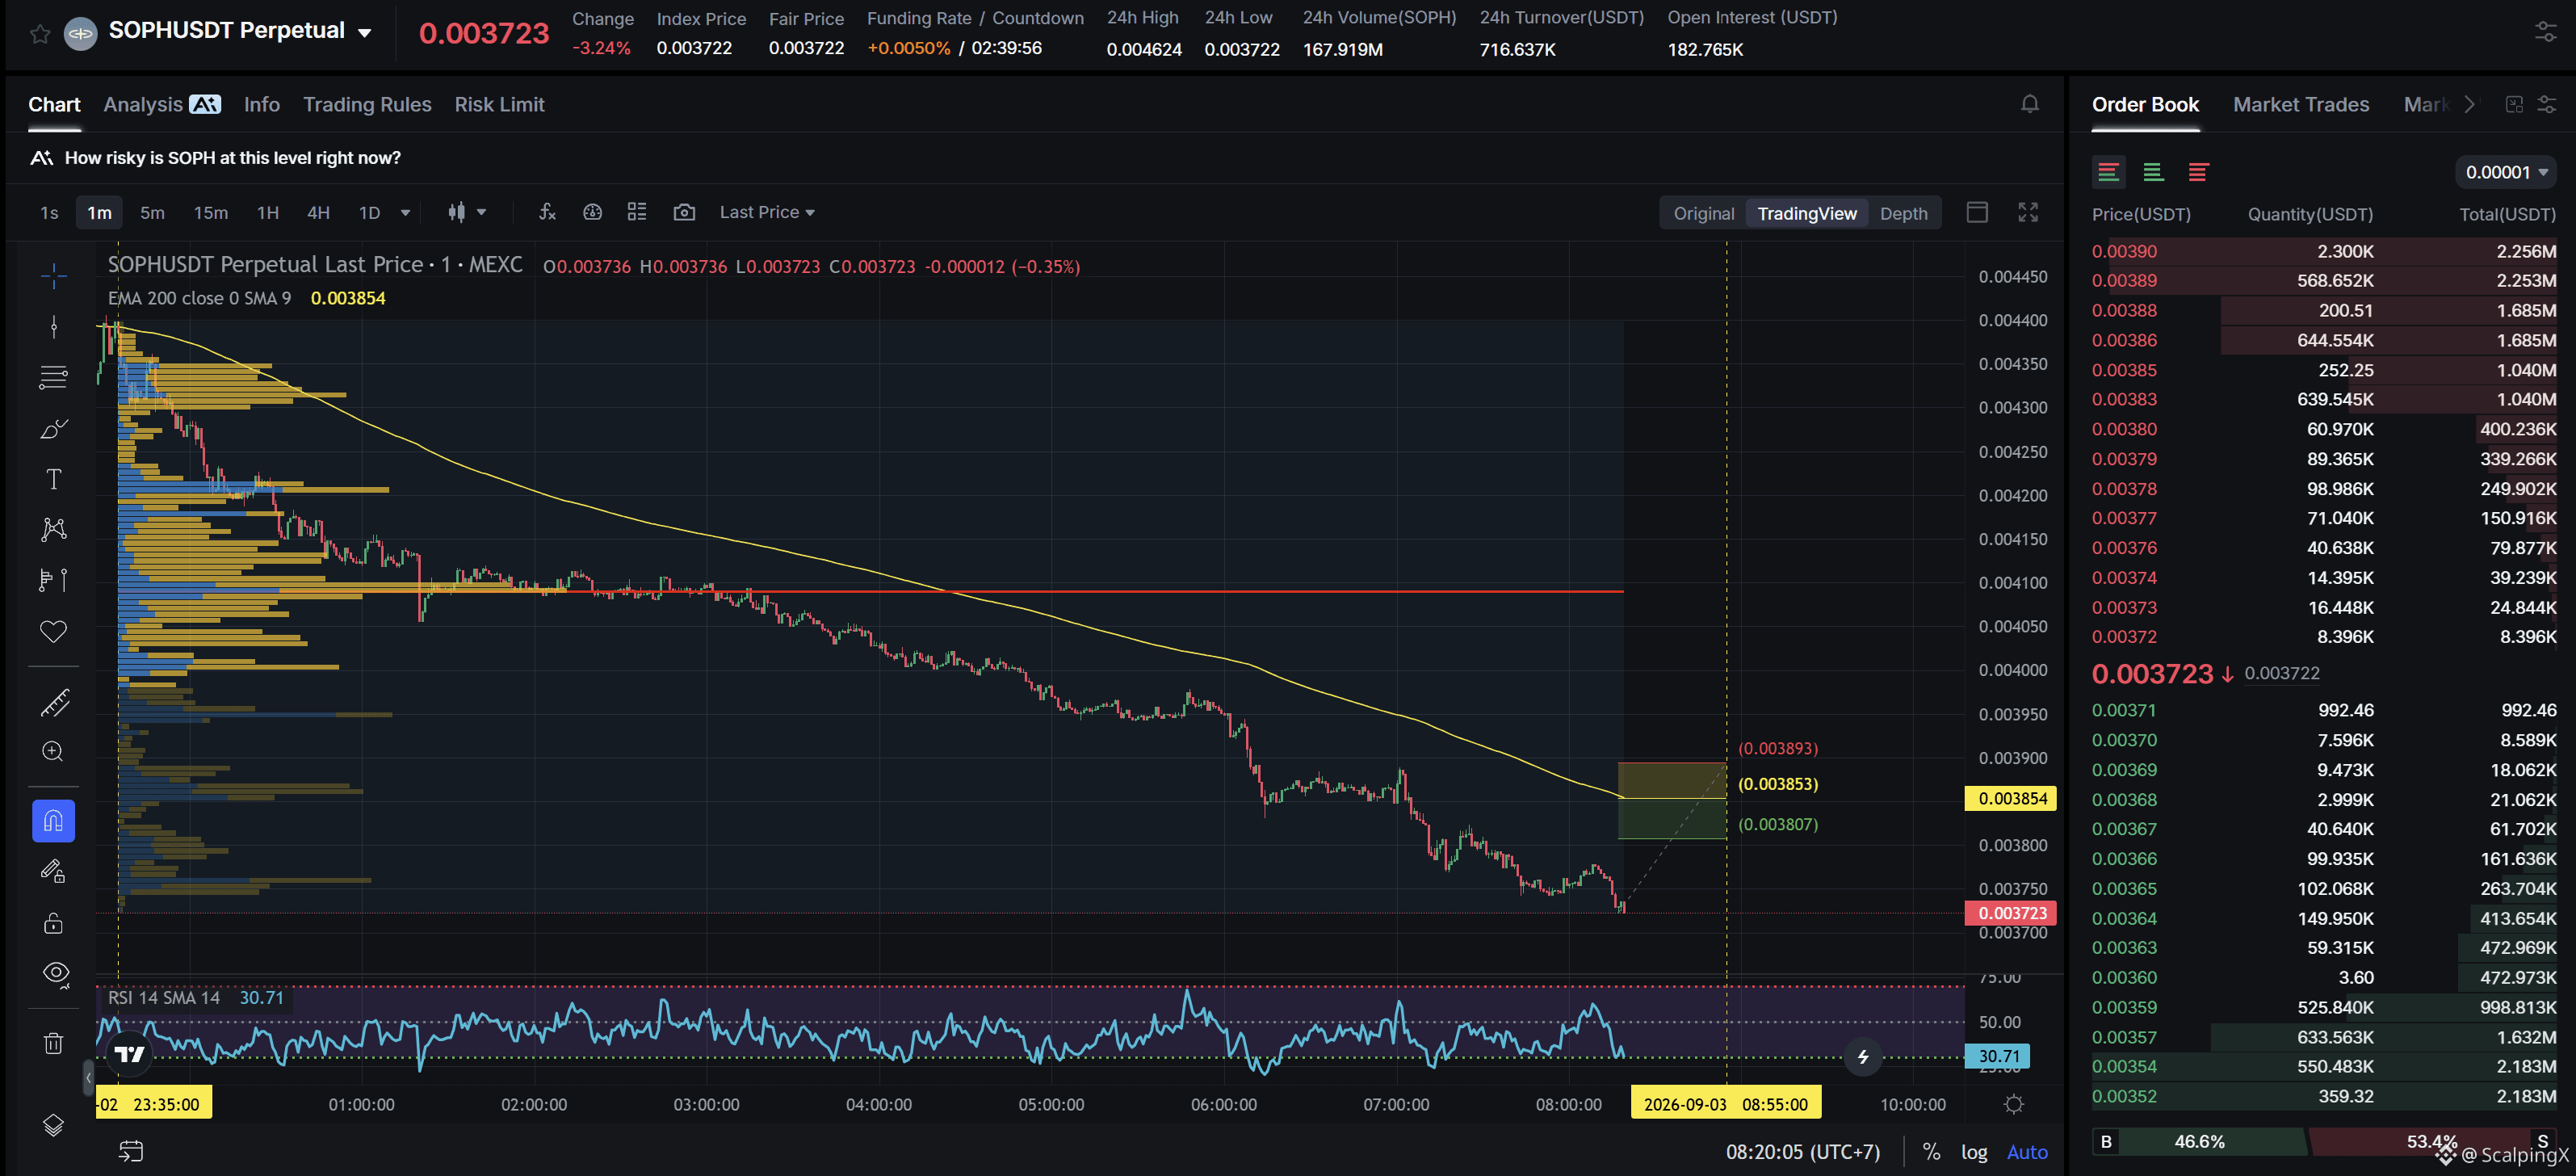Toggle log scale on chart
The image size is (2576, 1176).
(1974, 1152)
